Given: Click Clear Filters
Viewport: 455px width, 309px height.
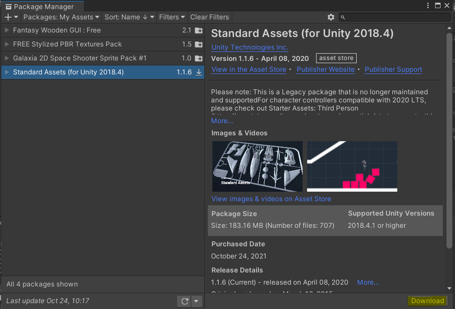Looking at the screenshot, I should (x=210, y=17).
